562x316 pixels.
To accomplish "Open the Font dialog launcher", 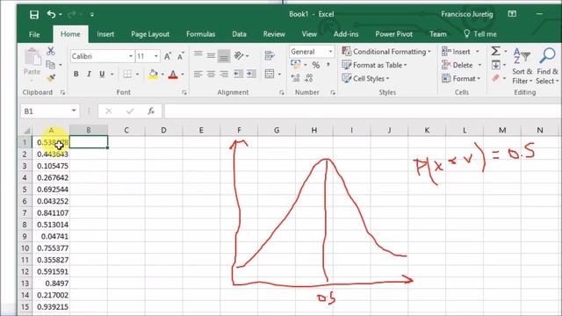I will click(x=184, y=92).
